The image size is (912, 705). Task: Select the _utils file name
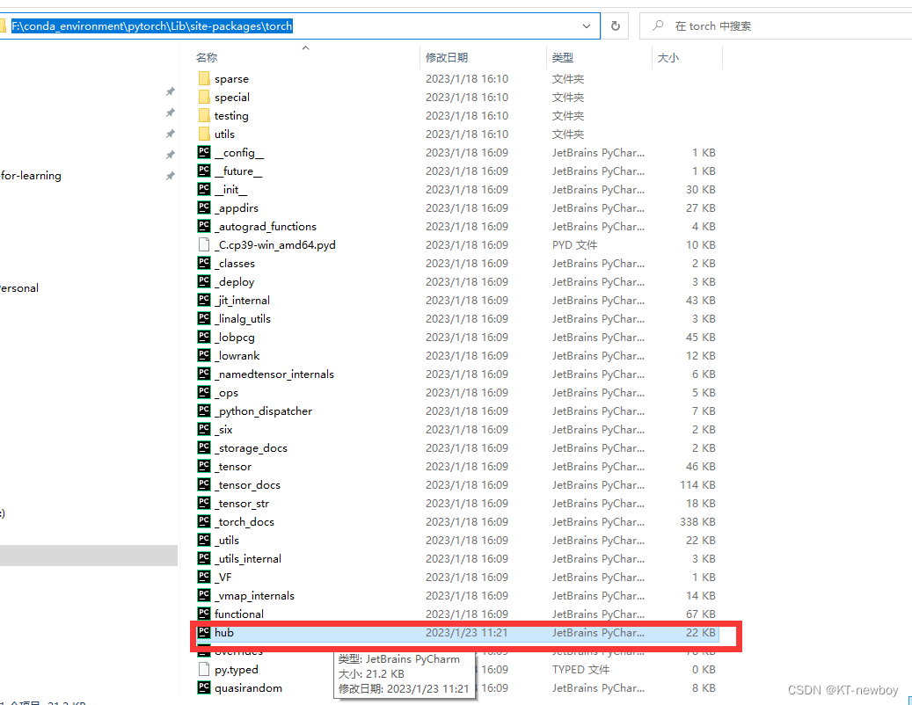[x=227, y=541]
